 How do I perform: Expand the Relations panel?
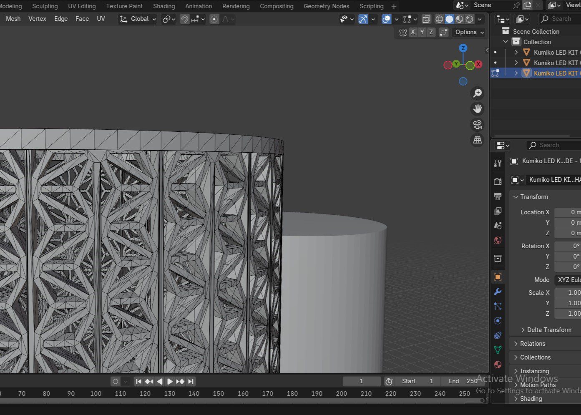click(533, 344)
